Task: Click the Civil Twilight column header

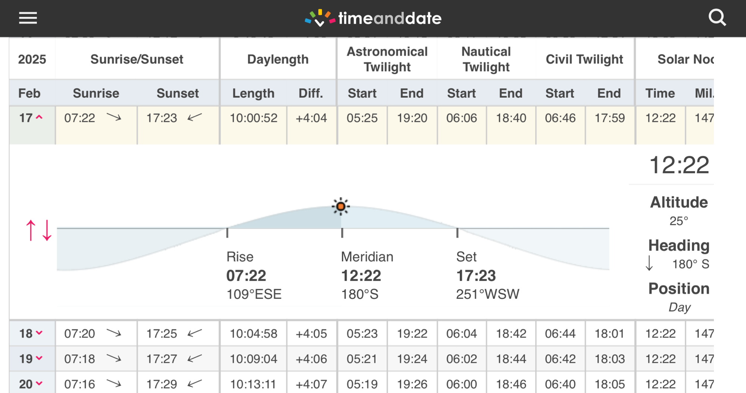Action: click(x=584, y=59)
